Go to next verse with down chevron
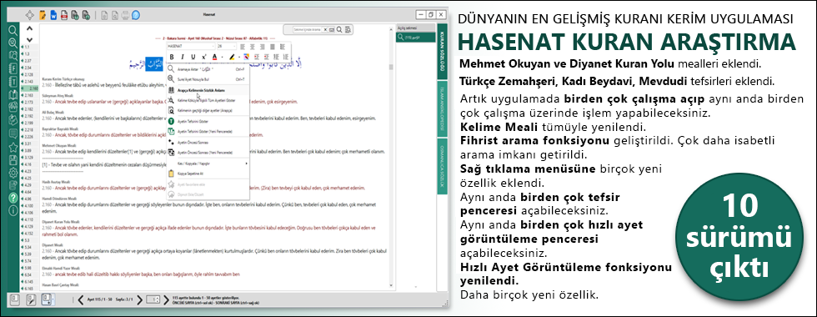Screen dimensions: 817x317 click(30, 40)
